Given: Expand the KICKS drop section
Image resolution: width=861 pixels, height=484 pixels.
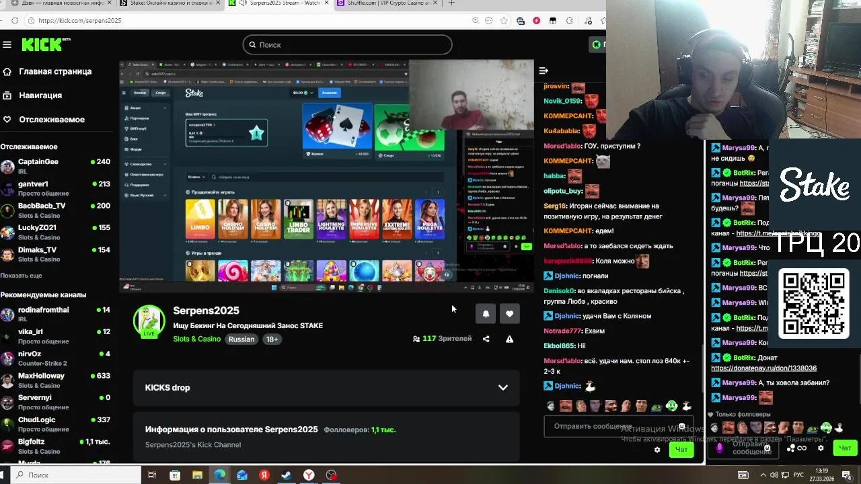Looking at the screenshot, I should (x=326, y=388).
